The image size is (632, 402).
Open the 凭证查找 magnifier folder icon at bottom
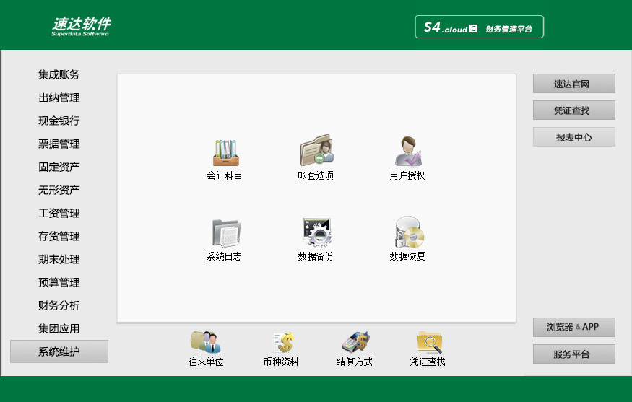(x=430, y=342)
